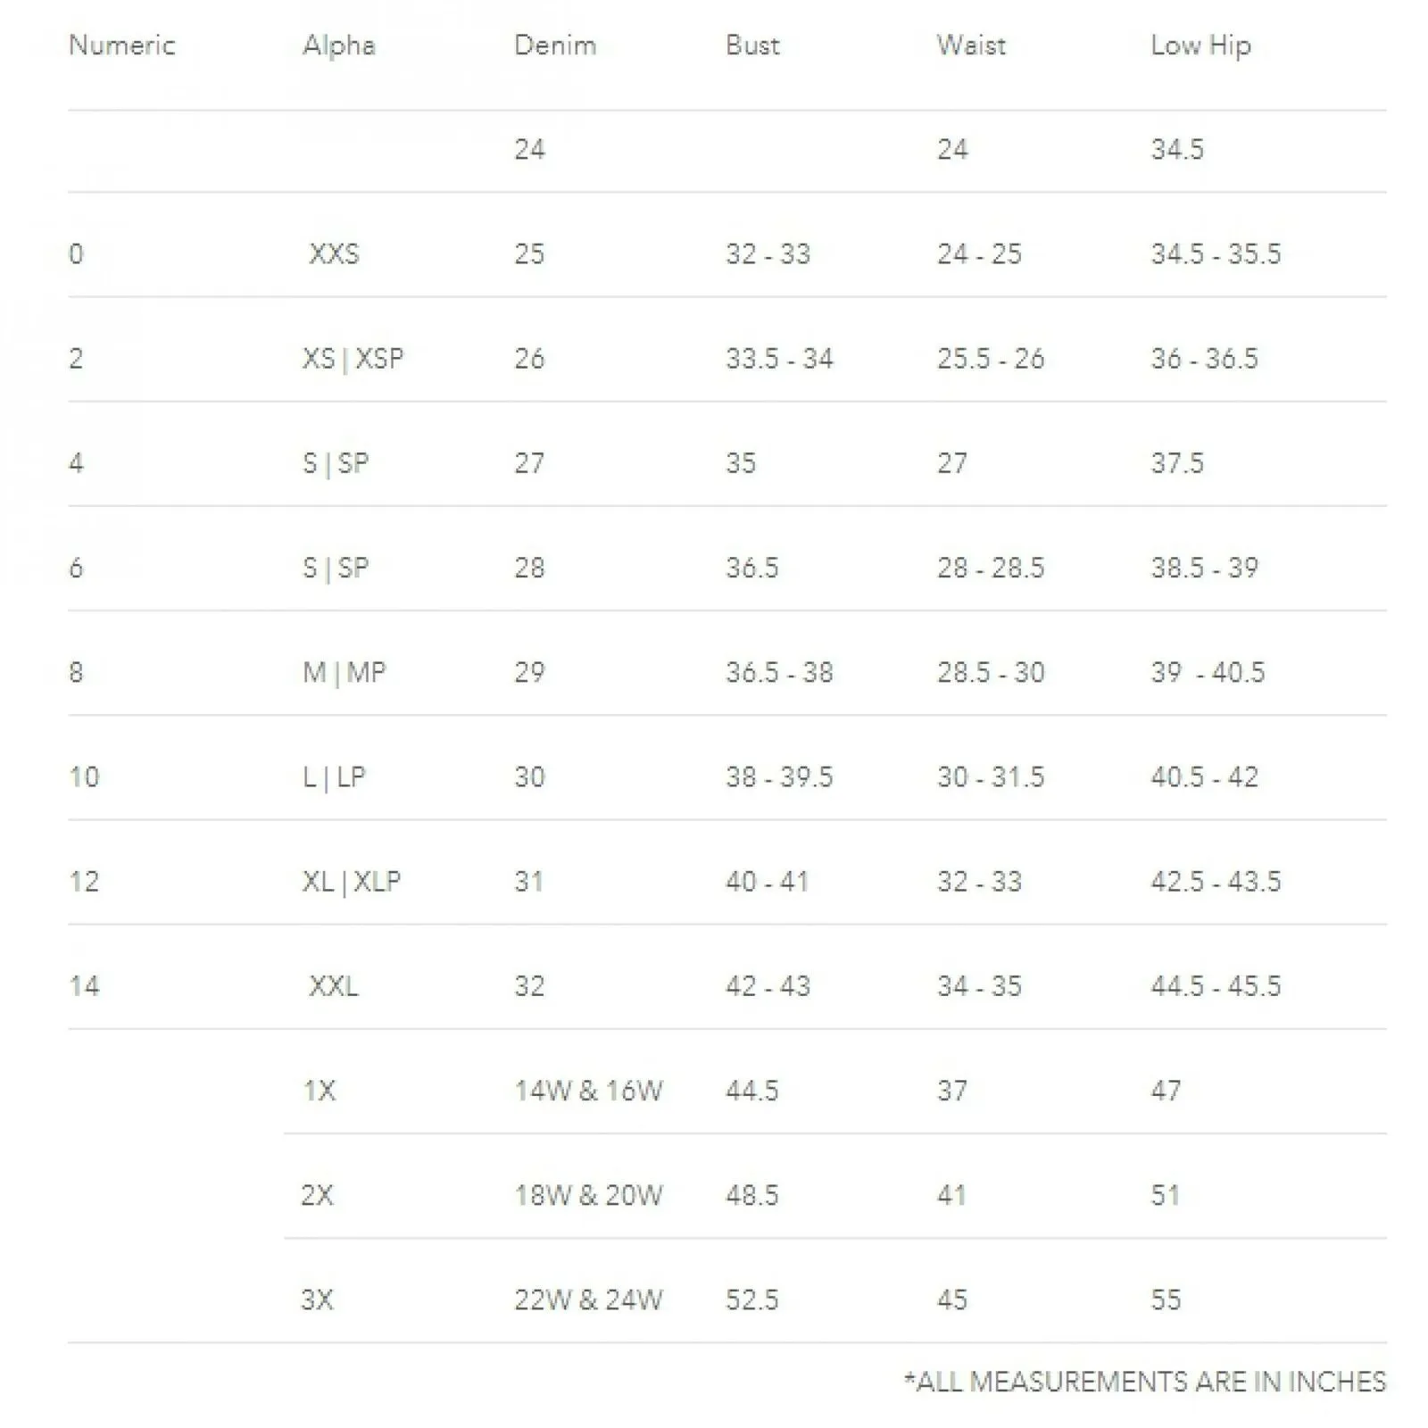Click the 18W & 20W denim cell
This screenshot has width=1428, height=1428.
click(x=589, y=1195)
